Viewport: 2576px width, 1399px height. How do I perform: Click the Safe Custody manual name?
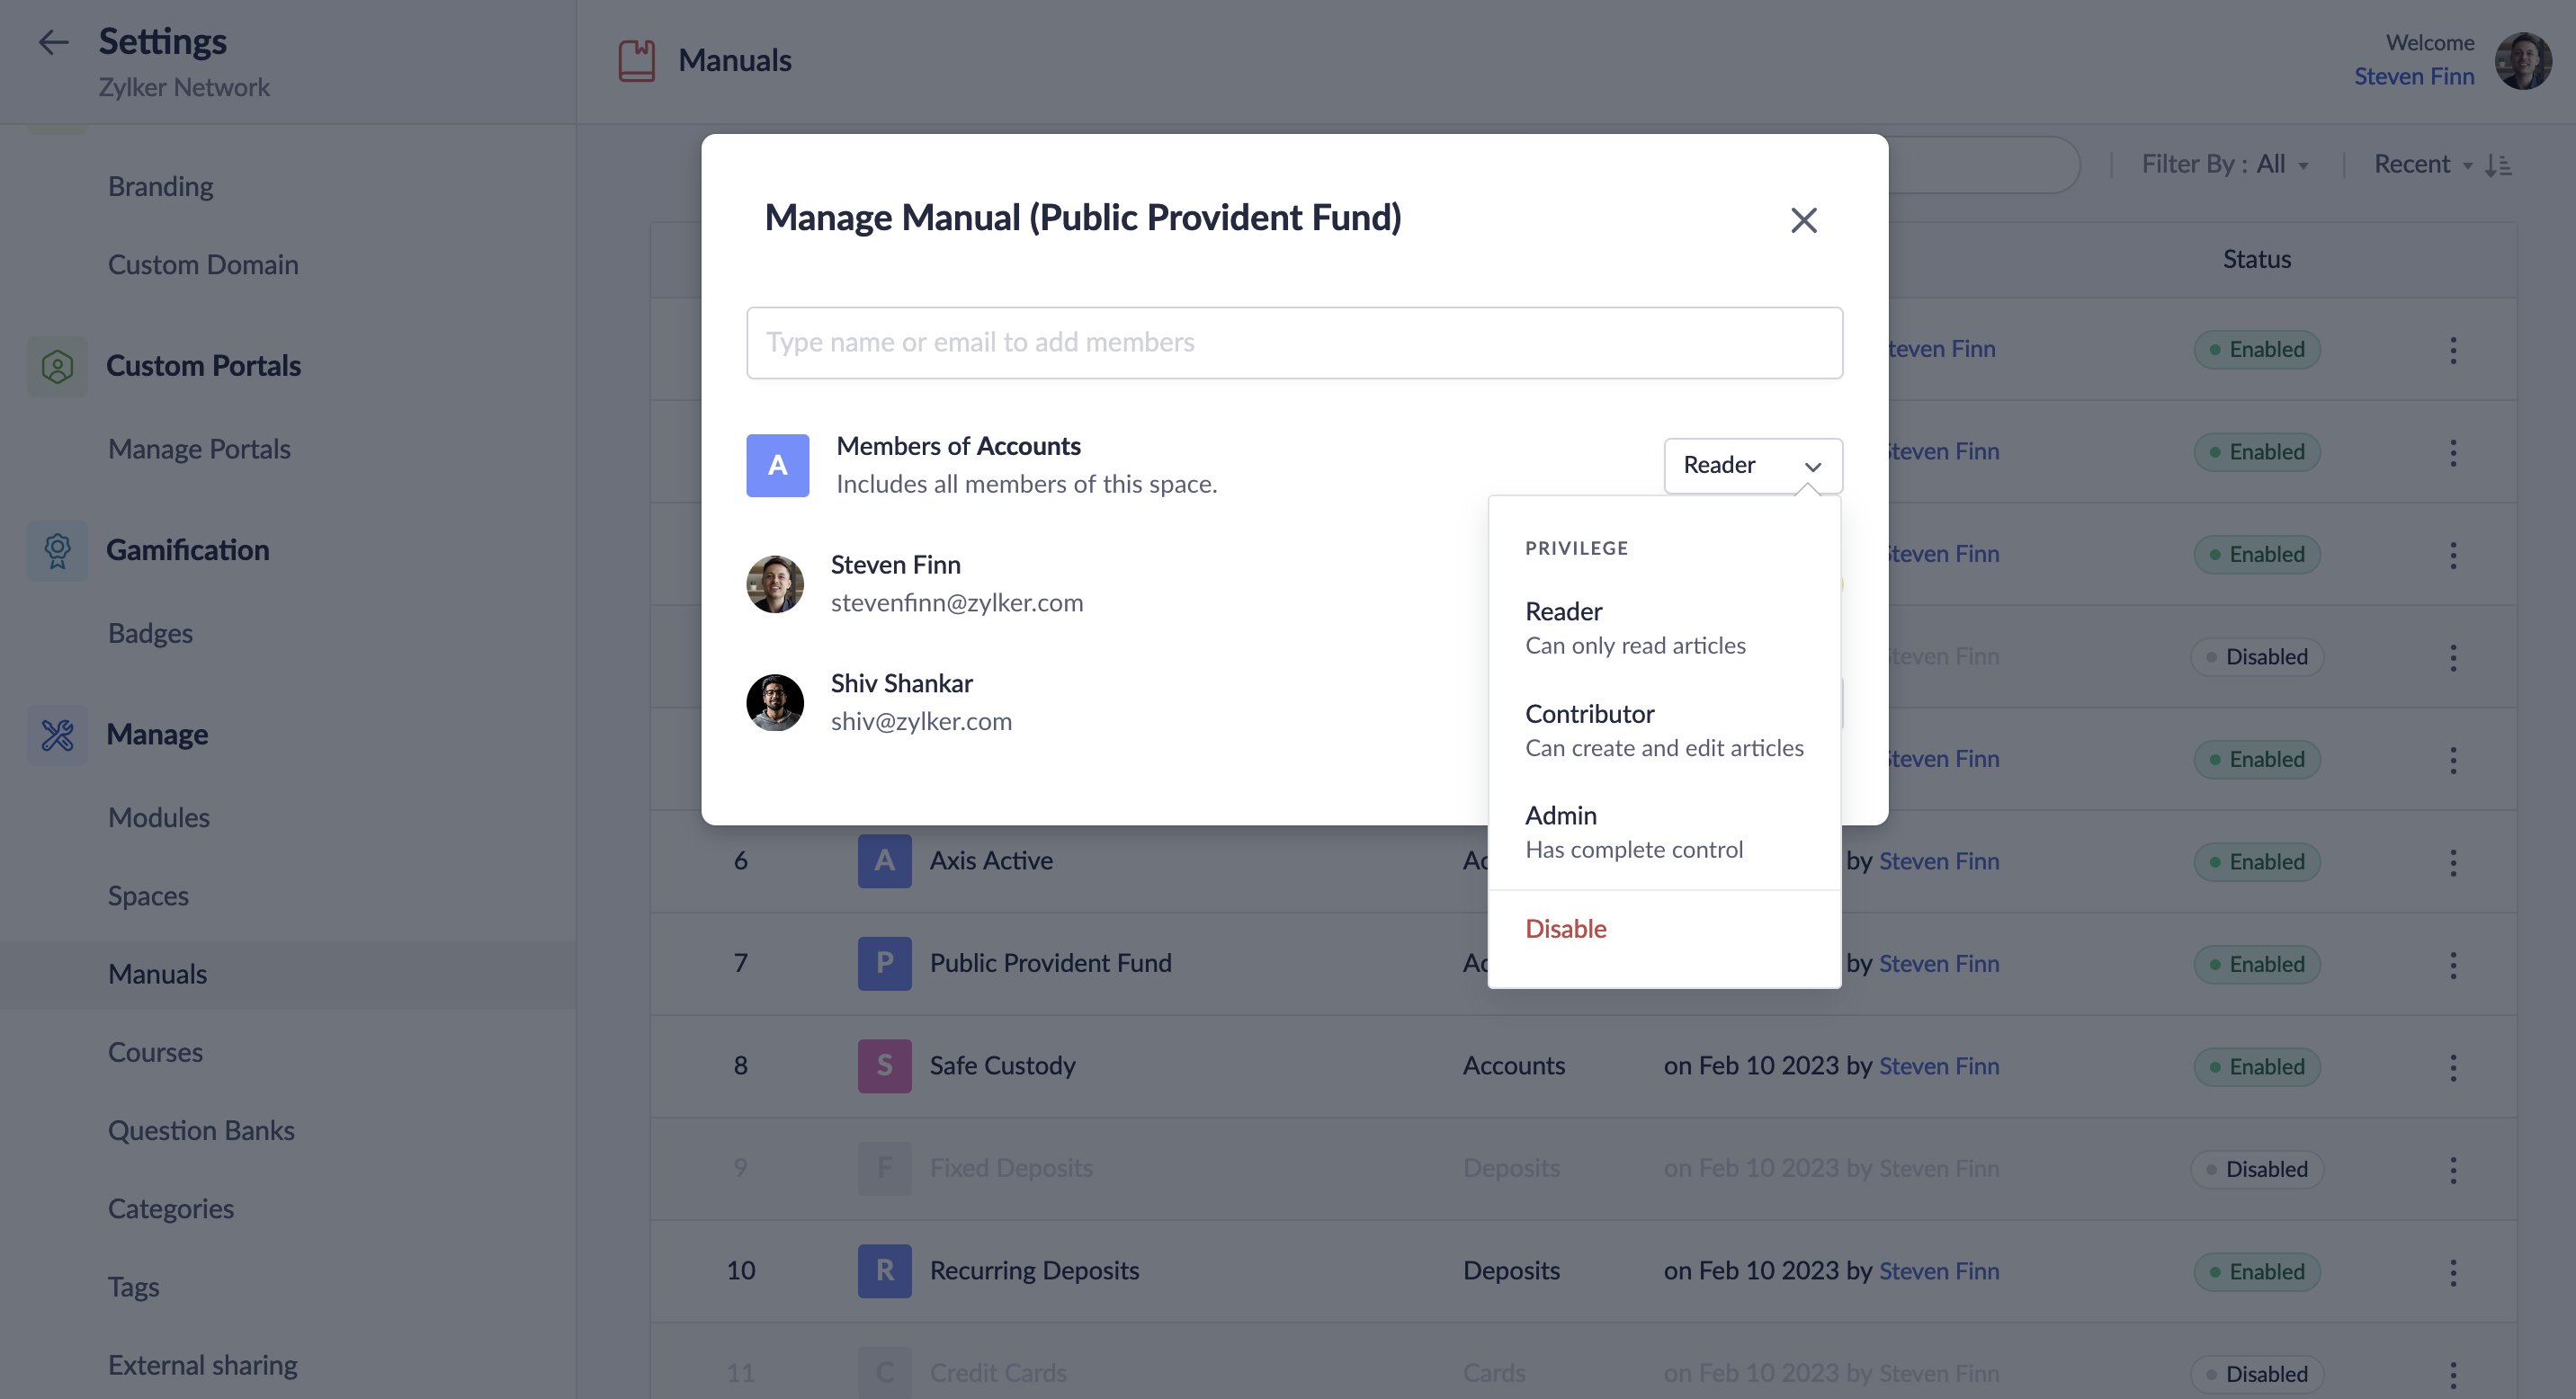(1002, 1066)
